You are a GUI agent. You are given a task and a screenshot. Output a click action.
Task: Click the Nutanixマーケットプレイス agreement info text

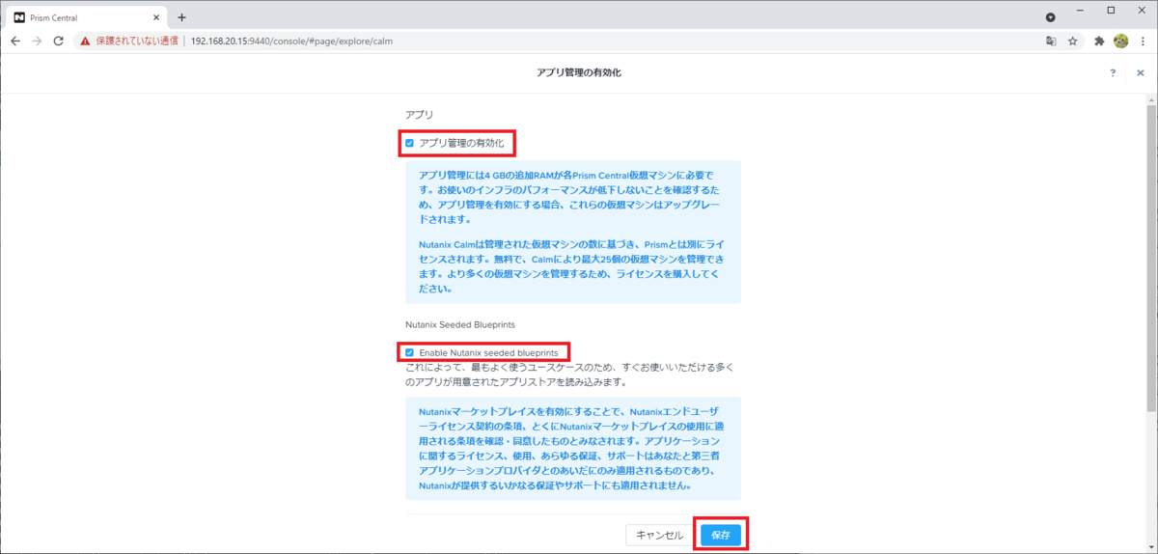pos(573,448)
